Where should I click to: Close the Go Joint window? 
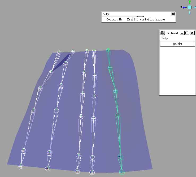click(x=192, y=33)
